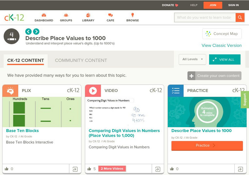
Task: Open the Base Ten Blocks title link
Action: (x=22, y=131)
